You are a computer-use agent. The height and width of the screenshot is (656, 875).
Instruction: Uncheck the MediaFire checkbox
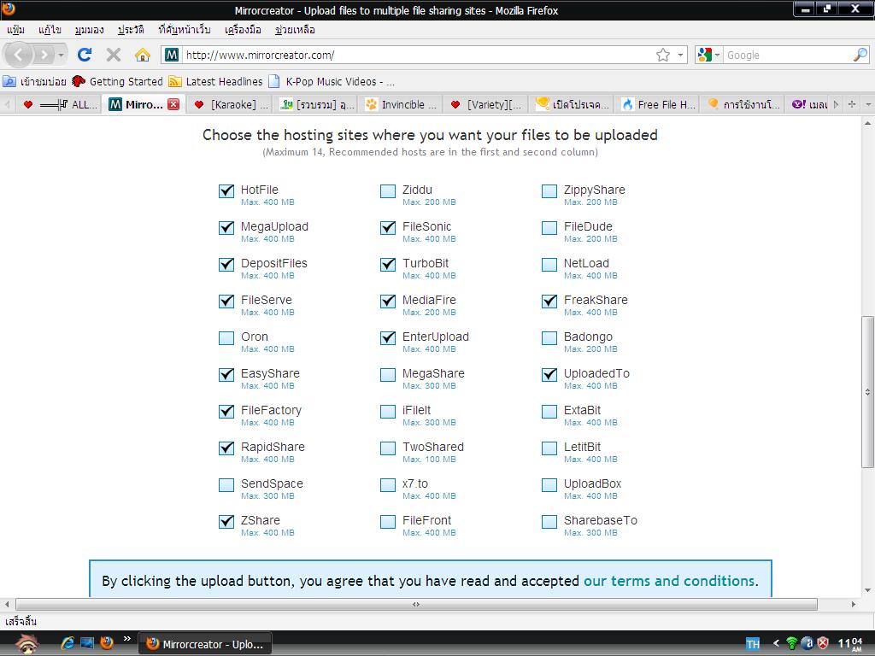(x=388, y=302)
